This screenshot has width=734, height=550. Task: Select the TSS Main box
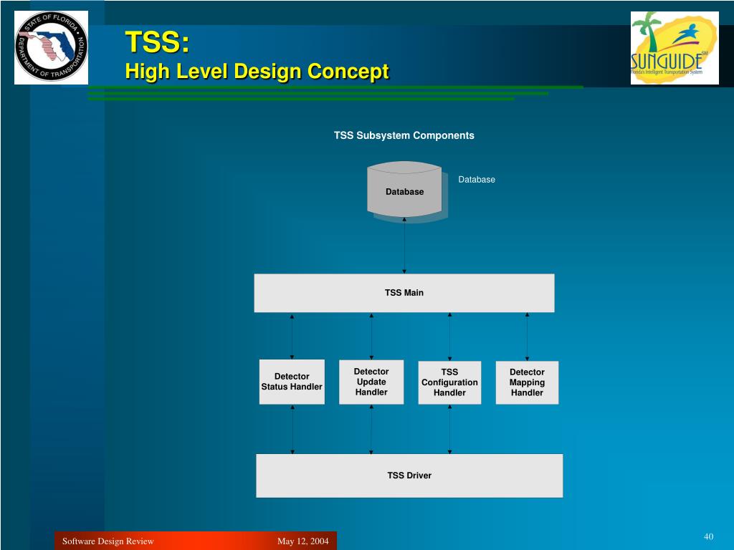[x=404, y=293]
